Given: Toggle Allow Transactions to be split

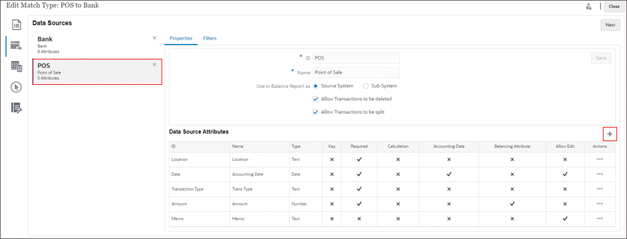Looking at the screenshot, I should [316, 112].
